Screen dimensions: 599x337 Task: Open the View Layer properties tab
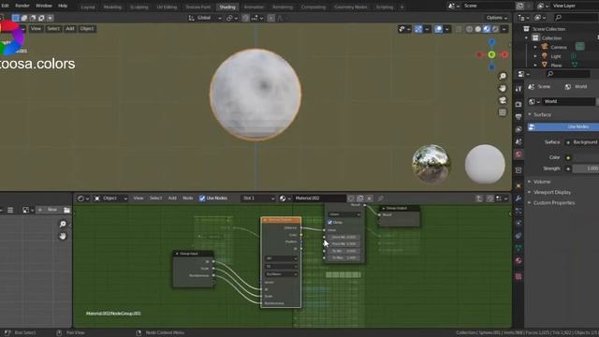coord(519,129)
